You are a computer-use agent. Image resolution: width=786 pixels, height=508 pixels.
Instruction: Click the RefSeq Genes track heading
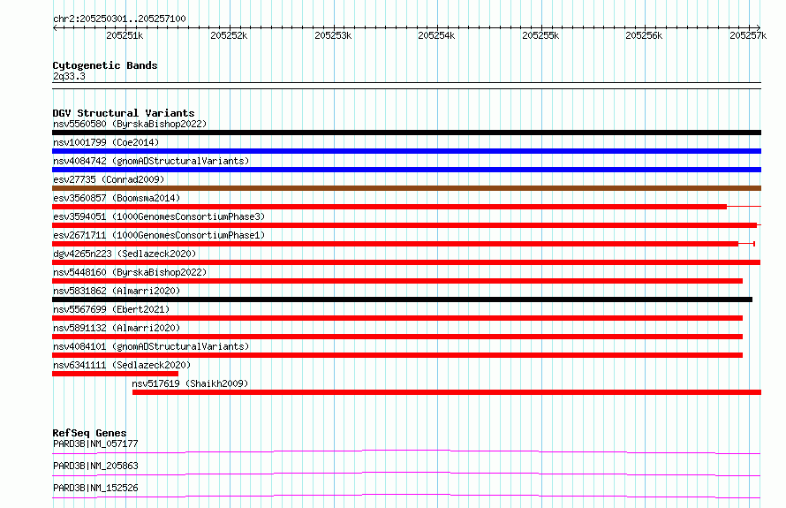pyautogui.click(x=89, y=433)
